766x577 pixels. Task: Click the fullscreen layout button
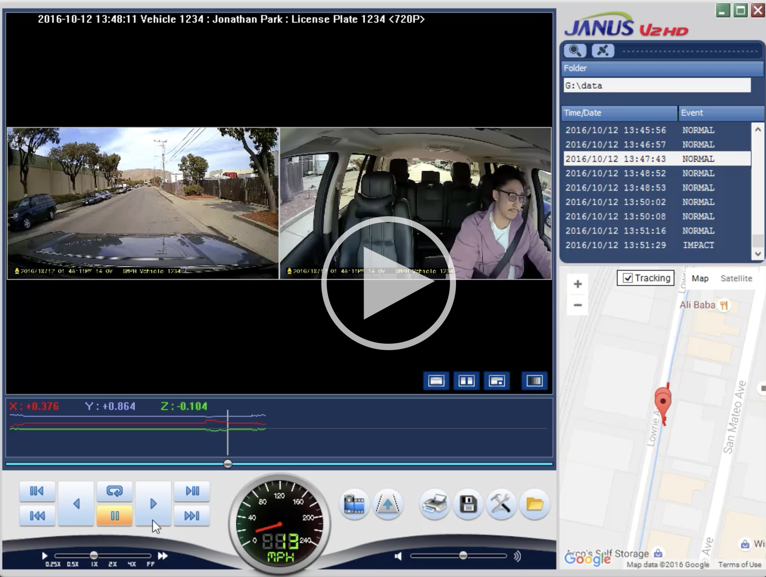click(534, 381)
